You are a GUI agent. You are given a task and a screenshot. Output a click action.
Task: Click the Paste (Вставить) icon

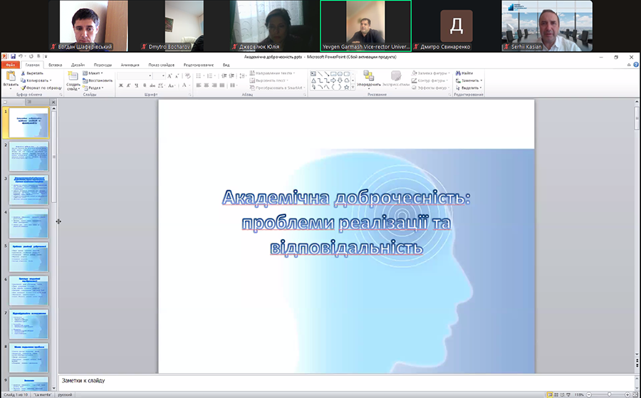coord(10,76)
